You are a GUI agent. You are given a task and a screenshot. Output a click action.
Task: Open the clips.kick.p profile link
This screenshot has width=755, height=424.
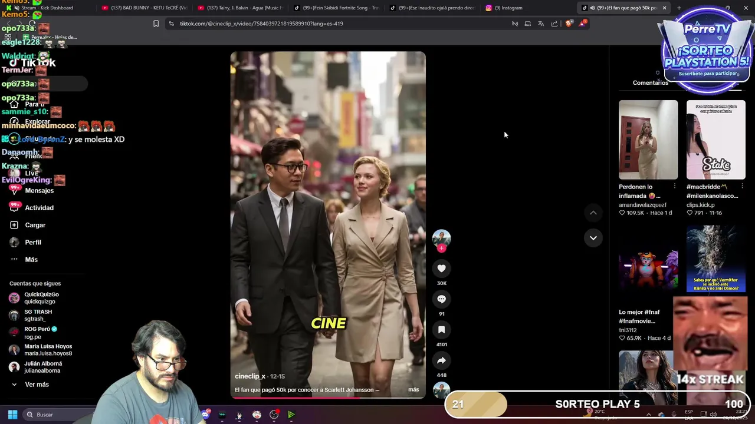703,205
